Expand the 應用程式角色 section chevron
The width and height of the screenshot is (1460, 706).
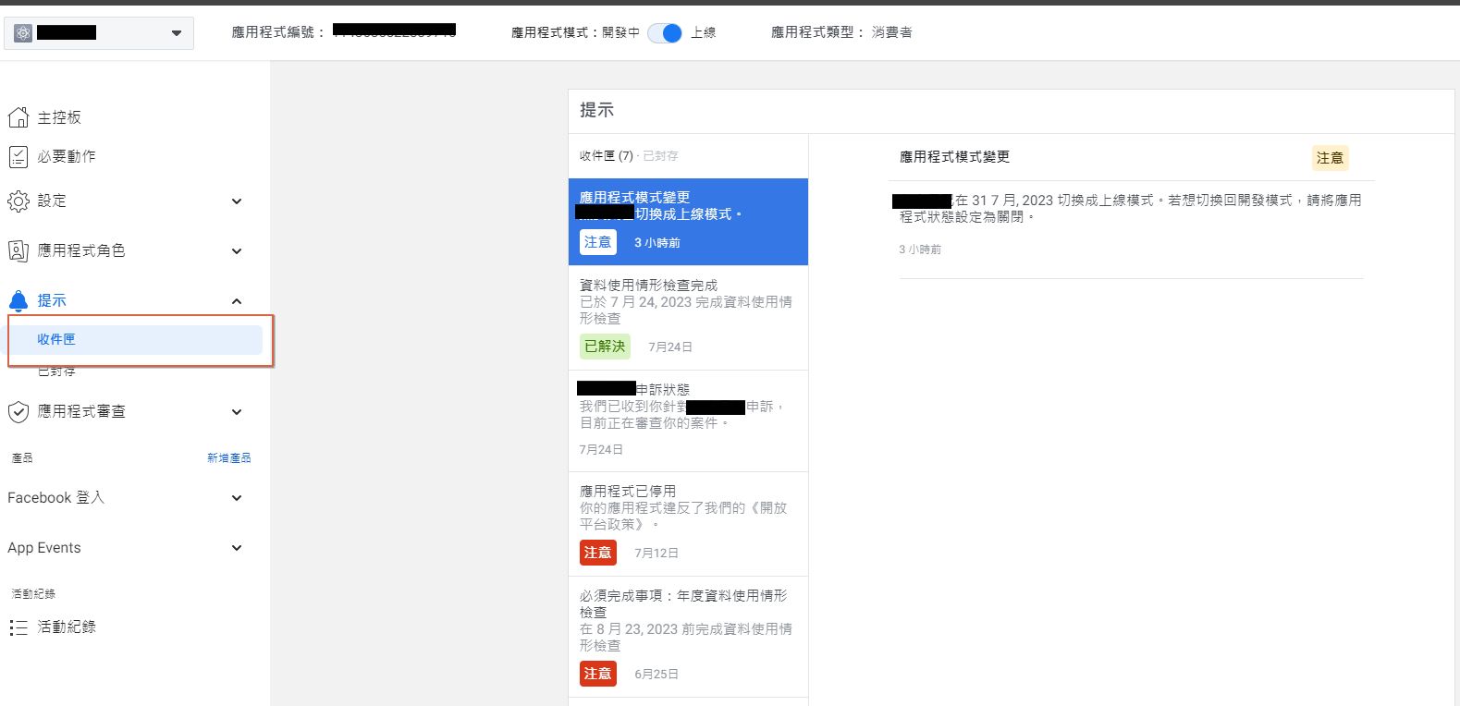[x=237, y=251]
